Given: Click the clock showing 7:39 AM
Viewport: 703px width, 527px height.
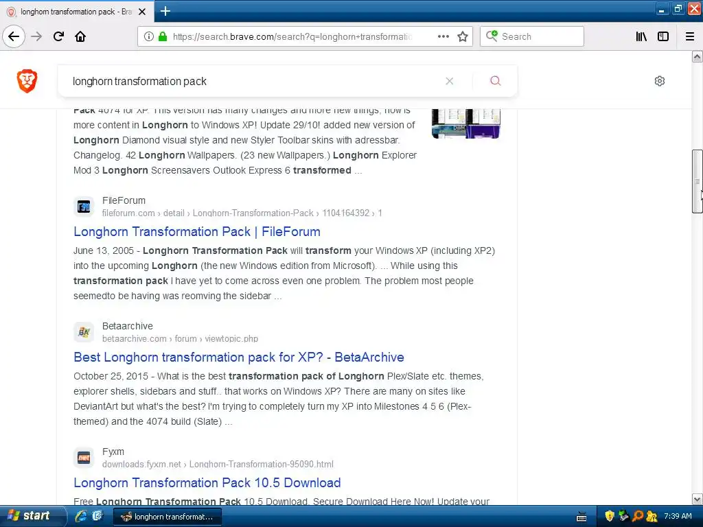Looking at the screenshot, I should 678,516.
